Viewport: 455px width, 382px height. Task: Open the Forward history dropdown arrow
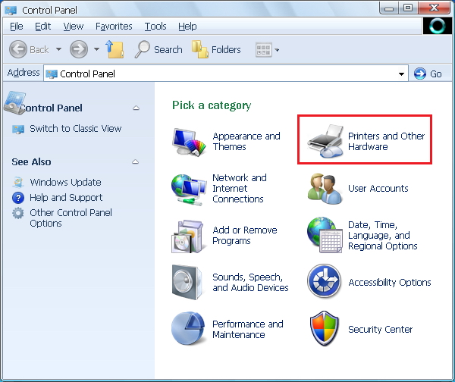pyautogui.click(x=96, y=49)
